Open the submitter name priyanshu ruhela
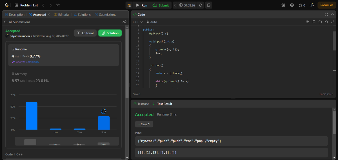This screenshot has height=160, width=338. pyautogui.click(x=20, y=36)
